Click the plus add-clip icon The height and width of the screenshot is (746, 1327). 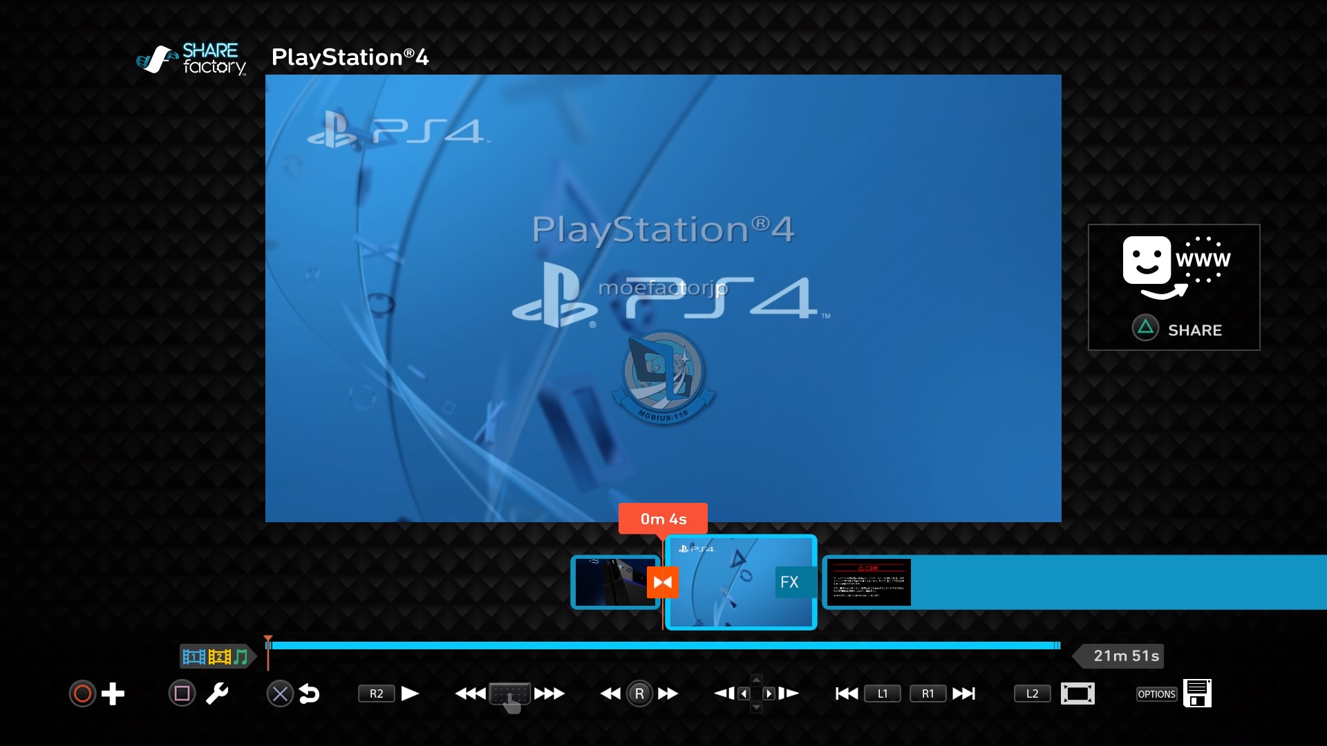click(x=113, y=694)
